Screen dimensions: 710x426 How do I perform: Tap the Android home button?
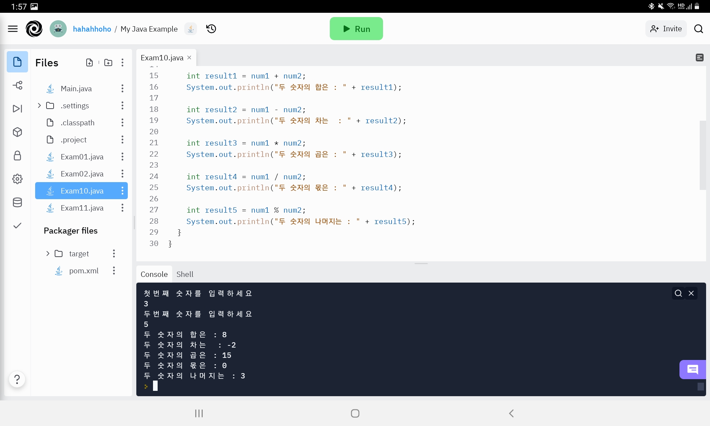coord(355,413)
